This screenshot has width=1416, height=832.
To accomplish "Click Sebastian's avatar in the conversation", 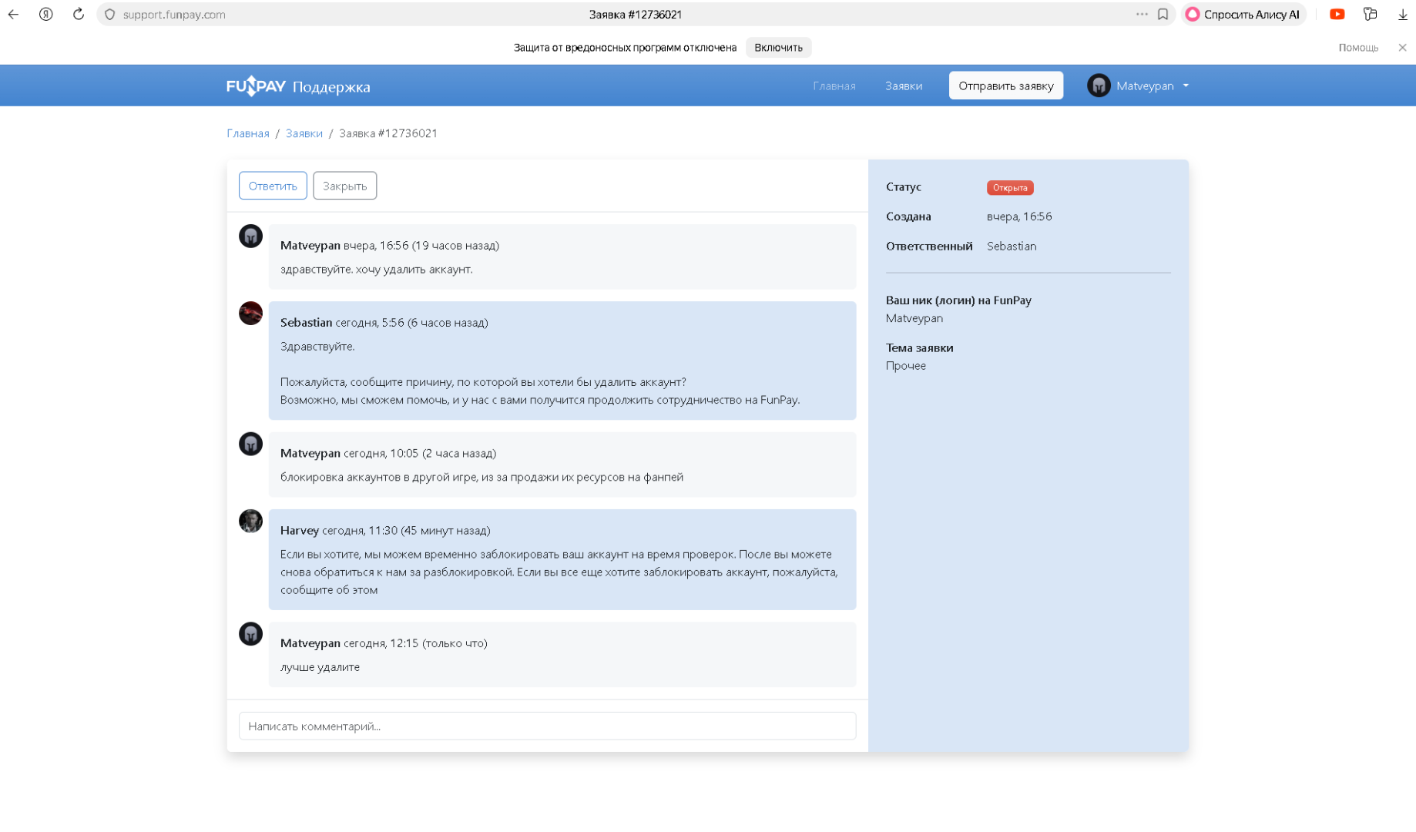I will tap(250, 314).
